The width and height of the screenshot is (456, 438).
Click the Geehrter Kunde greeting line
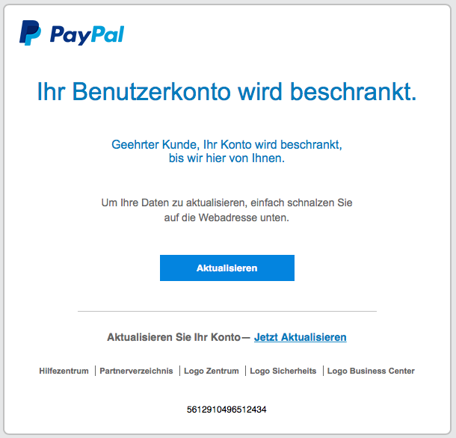227,144
